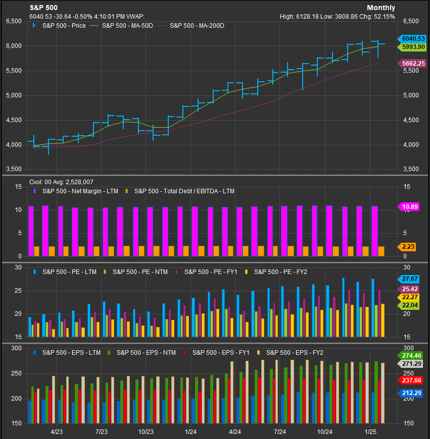Click the "S&P 500 - Price" legend label
This screenshot has height=439, width=430.
(x=64, y=26)
